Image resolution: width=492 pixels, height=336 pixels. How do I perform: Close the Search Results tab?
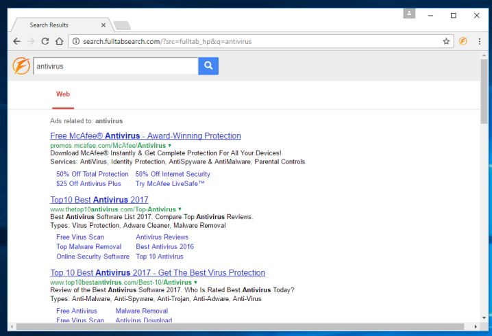(103, 25)
